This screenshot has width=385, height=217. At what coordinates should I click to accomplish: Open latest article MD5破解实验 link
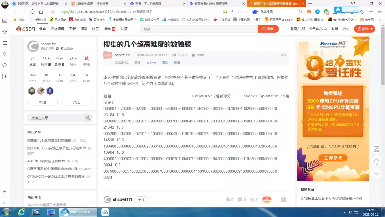[x=331, y=198]
